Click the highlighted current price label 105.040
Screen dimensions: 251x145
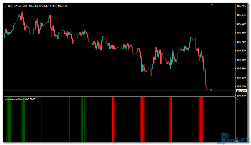pos(242,91)
